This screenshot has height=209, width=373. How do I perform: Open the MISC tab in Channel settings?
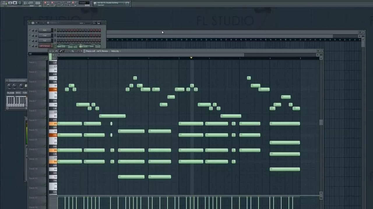pos(18,93)
